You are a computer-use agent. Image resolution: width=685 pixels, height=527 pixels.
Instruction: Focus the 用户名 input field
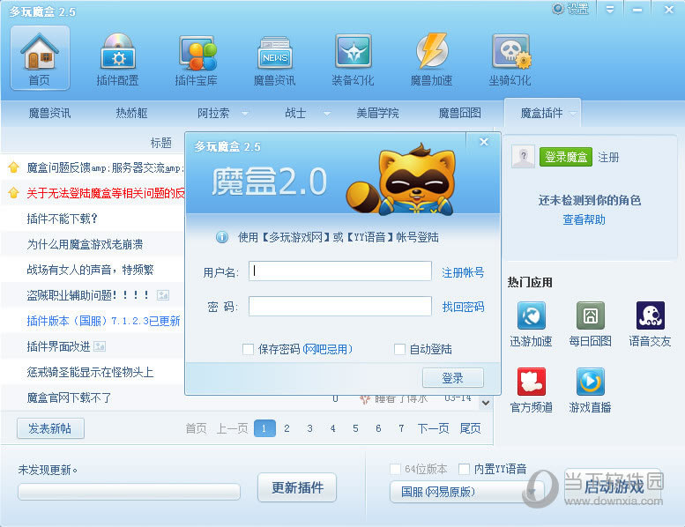coord(340,271)
